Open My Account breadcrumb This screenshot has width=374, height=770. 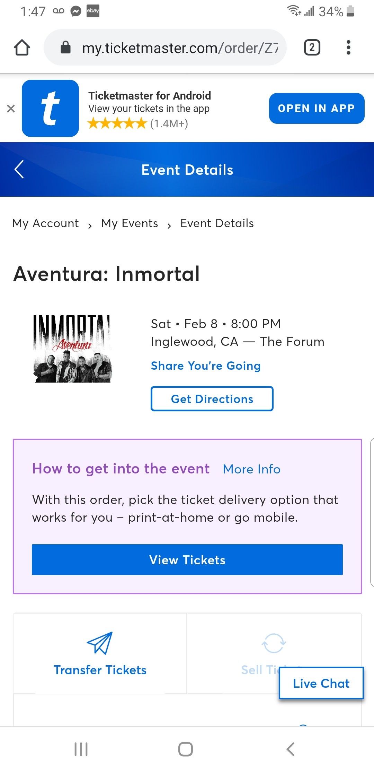(45, 223)
